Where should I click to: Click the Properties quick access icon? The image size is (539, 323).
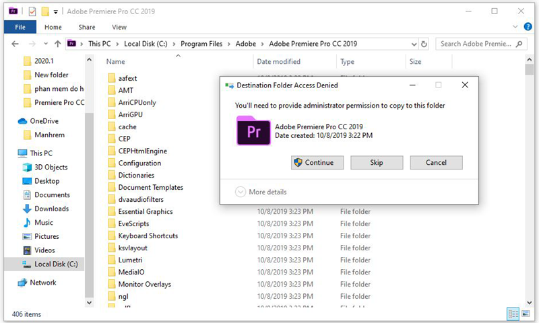pyautogui.click(x=32, y=11)
